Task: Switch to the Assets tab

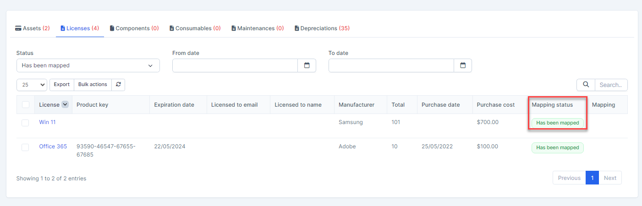Action: (x=32, y=28)
